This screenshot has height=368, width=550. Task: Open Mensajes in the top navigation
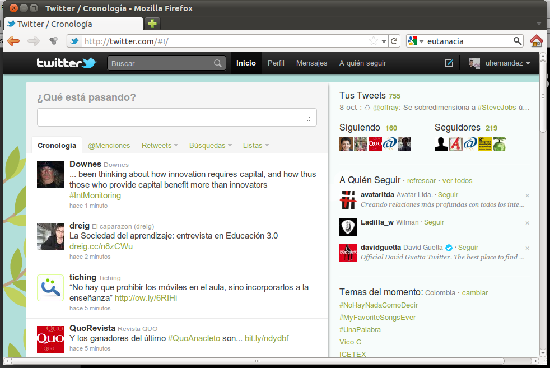[x=311, y=63]
